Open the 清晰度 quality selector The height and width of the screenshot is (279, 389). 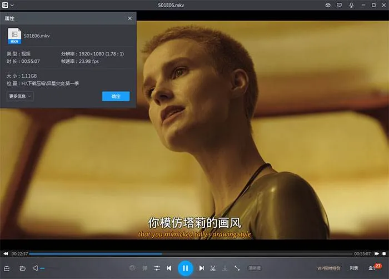pyautogui.click(x=255, y=268)
